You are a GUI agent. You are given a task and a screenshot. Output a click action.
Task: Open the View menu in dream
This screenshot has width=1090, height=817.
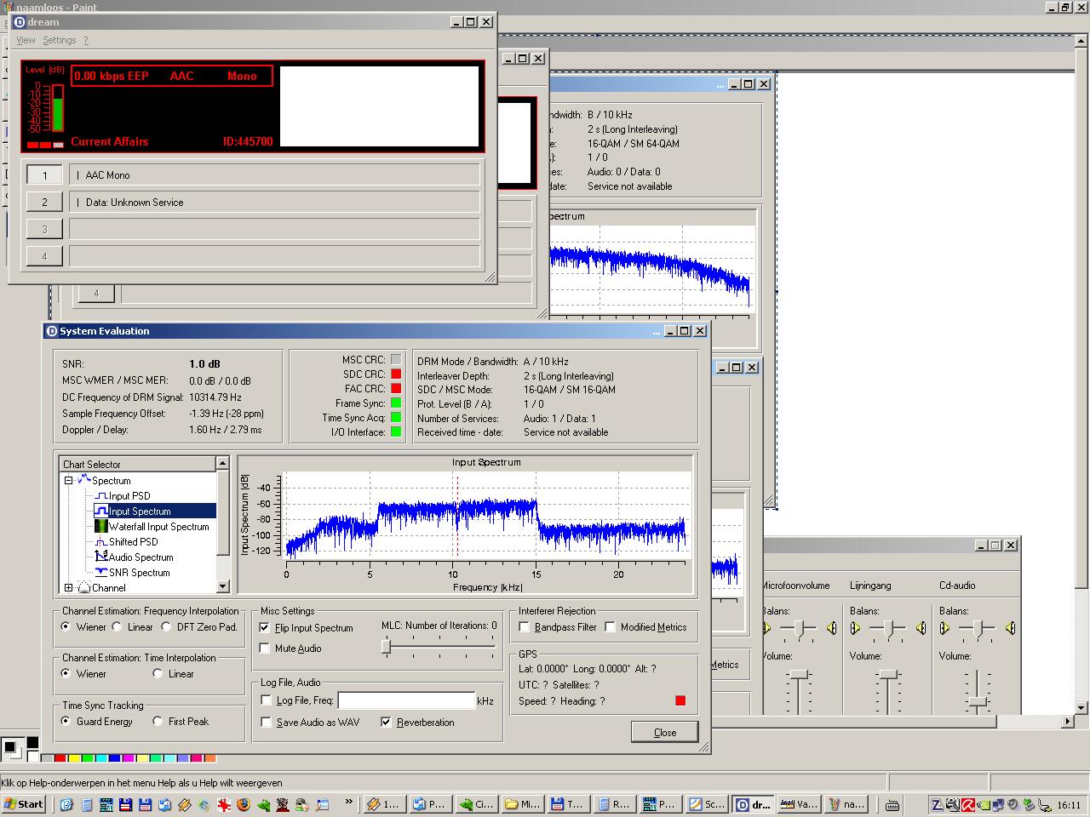click(x=26, y=40)
